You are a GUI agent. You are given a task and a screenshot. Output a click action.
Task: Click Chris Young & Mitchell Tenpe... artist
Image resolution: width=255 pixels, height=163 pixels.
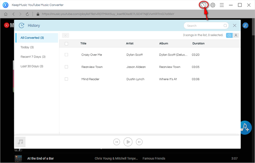116,158
